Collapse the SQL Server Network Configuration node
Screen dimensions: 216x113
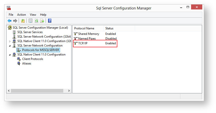pos(10,46)
